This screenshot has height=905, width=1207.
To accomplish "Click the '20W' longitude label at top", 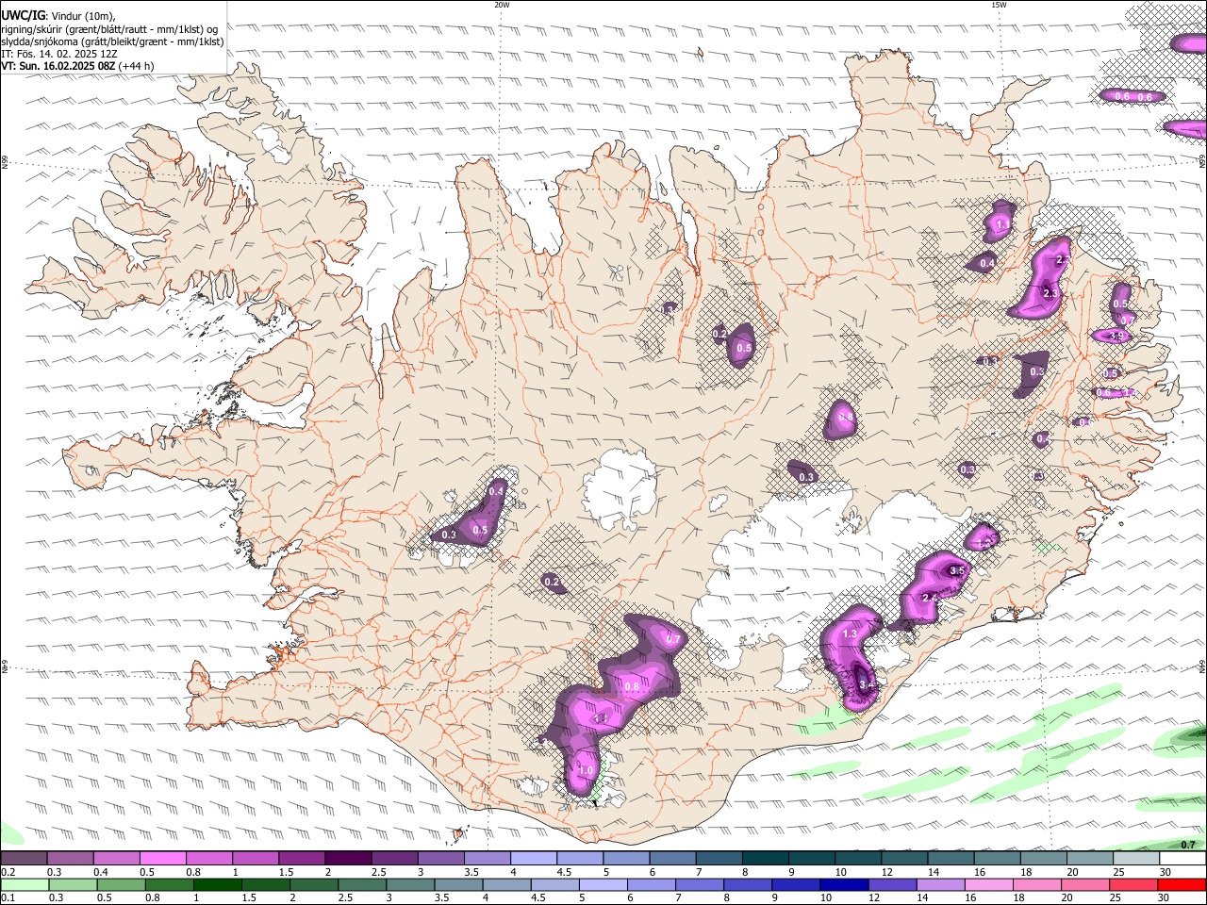I will point(502,5).
